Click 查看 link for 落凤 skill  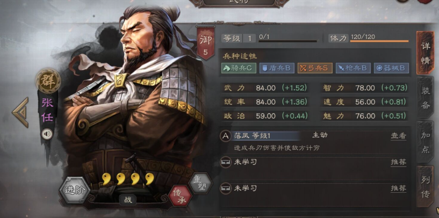[x=398, y=136]
